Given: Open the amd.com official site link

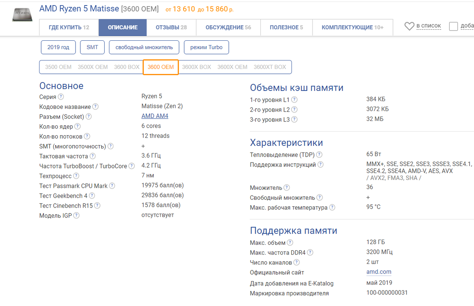Looking at the screenshot, I should point(379,272).
